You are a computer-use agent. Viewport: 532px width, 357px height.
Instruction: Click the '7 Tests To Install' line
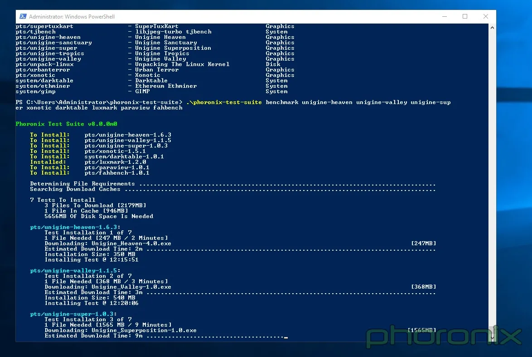click(63, 200)
